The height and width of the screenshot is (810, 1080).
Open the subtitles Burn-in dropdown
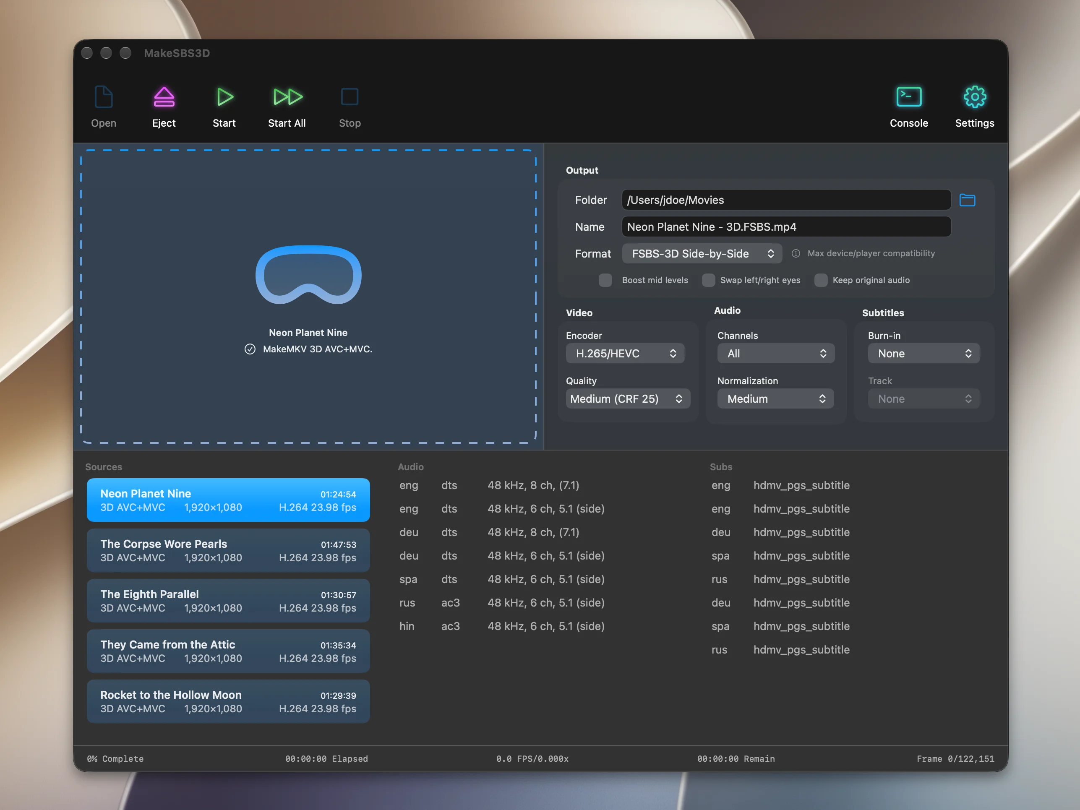coord(924,354)
